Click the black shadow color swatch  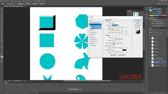(x=124, y=50)
